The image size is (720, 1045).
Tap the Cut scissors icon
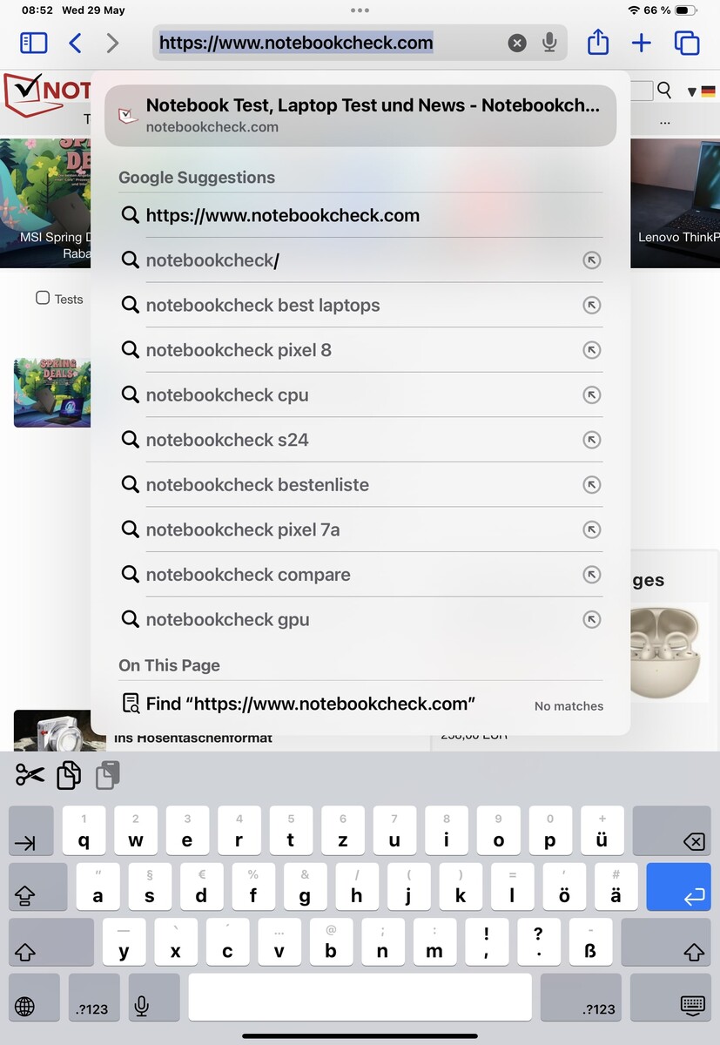pos(30,774)
